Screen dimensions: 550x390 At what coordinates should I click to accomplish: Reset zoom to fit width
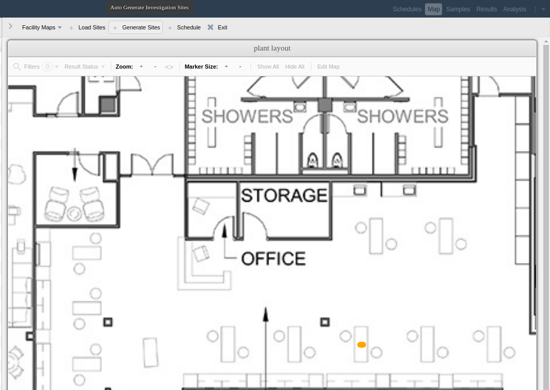pos(169,67)
